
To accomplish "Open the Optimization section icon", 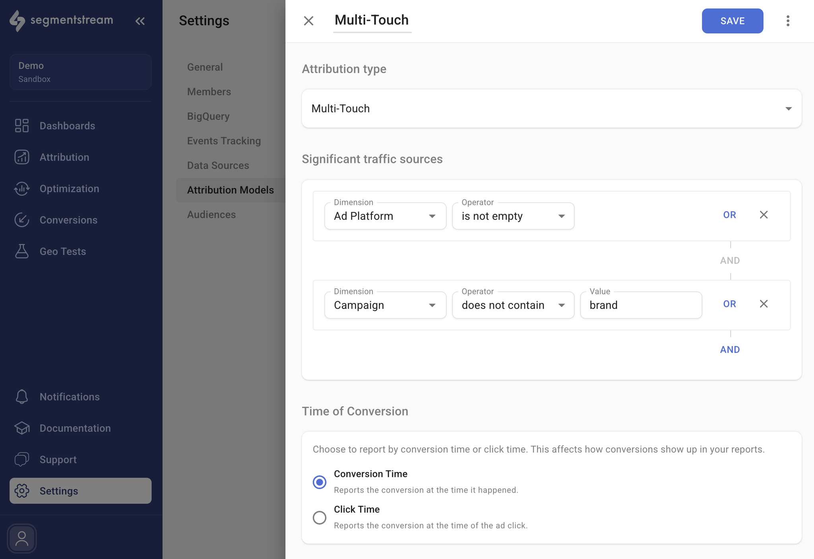I will point(22,189).
